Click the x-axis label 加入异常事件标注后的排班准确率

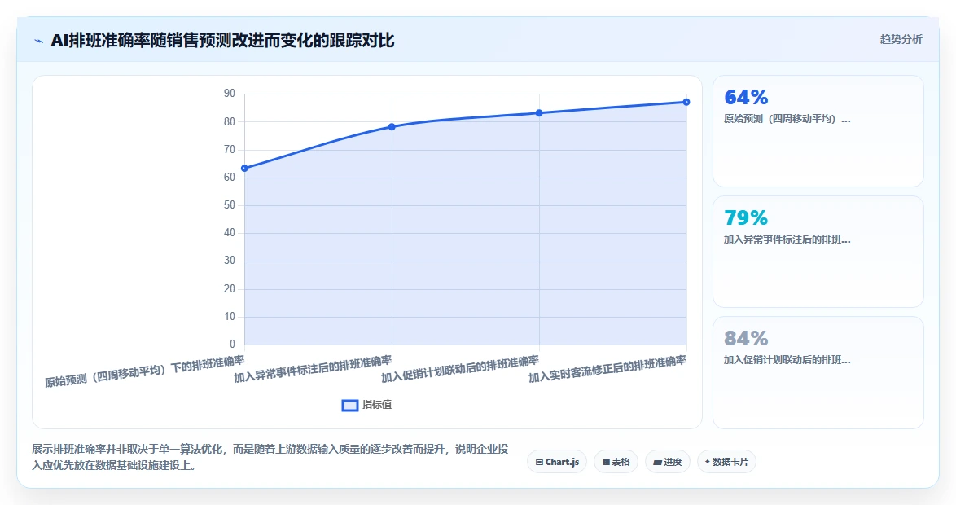[x=313, y=369]
